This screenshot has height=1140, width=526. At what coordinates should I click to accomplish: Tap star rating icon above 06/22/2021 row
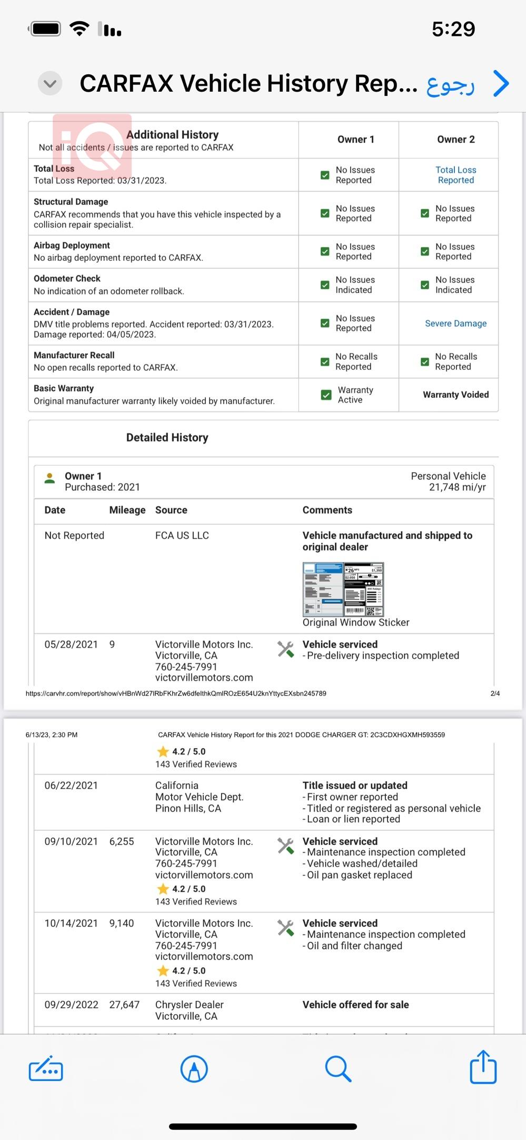tap(163, 752)
